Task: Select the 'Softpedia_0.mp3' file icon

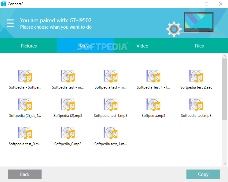Action: [68, 133]
